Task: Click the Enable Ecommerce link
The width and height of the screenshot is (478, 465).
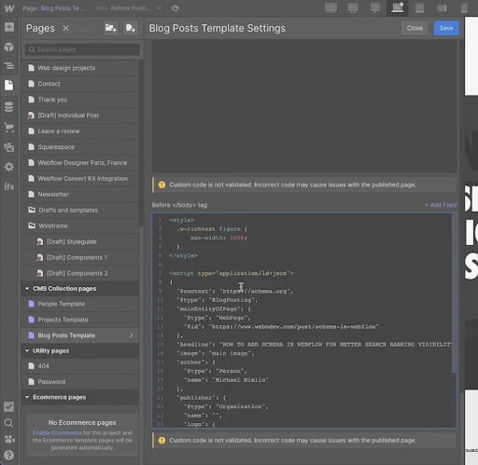Action: pyautogui.click(x=57, y=432)
